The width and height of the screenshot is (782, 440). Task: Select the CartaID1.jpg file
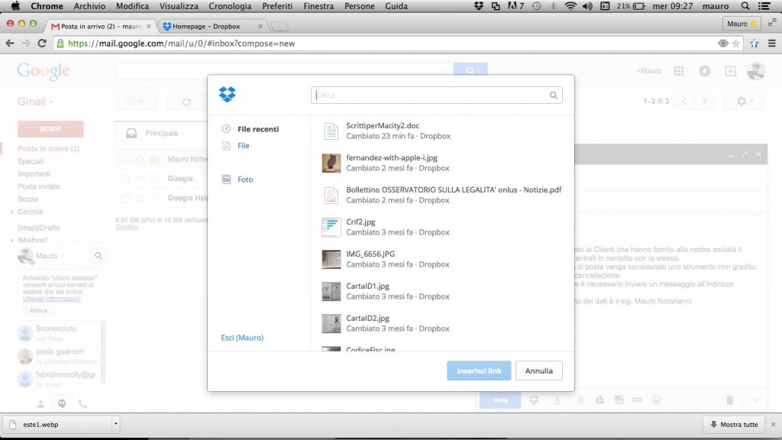(x=442, y=291)
